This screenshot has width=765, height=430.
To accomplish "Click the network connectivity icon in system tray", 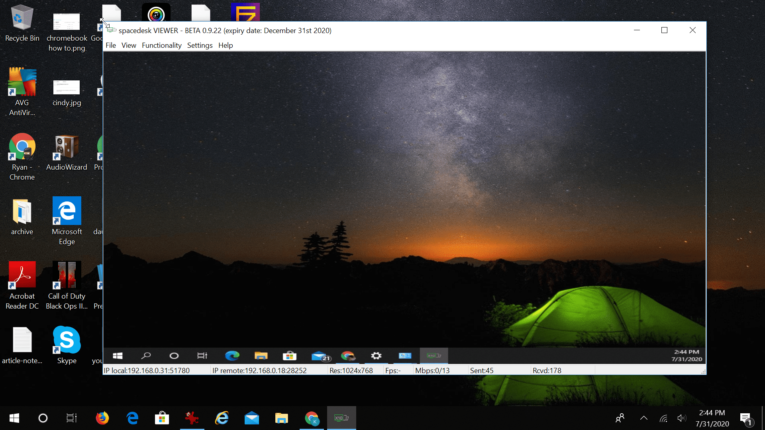I will [x=663, y=418].
